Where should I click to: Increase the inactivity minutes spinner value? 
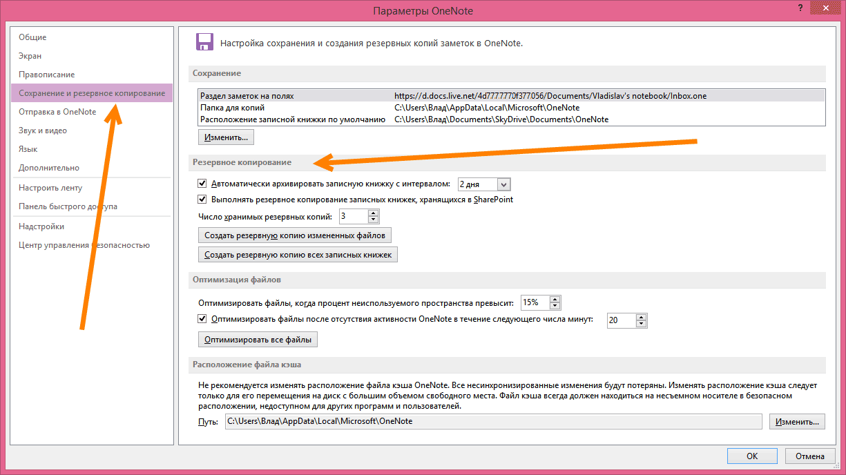pos(642,317)
